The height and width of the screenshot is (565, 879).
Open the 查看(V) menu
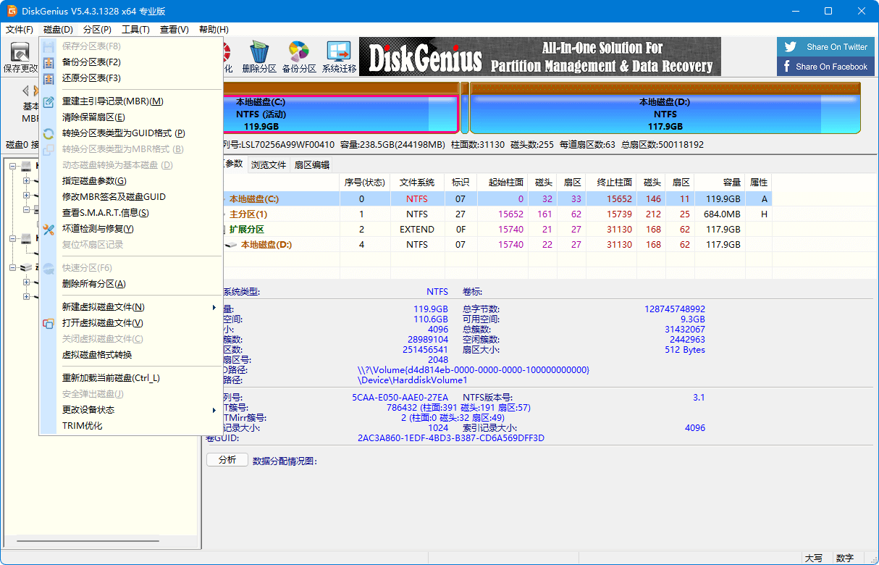point(174,30)
